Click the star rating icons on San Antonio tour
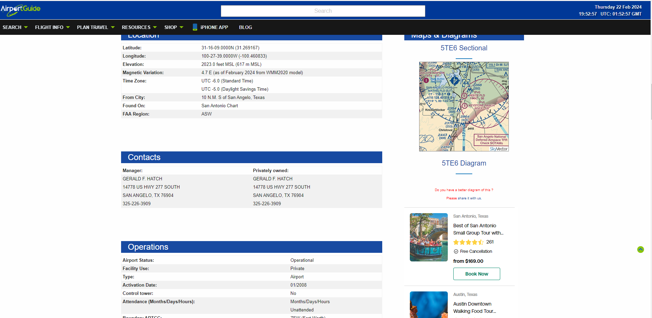Viewport: 652px width, 318px height. (468, 242)
